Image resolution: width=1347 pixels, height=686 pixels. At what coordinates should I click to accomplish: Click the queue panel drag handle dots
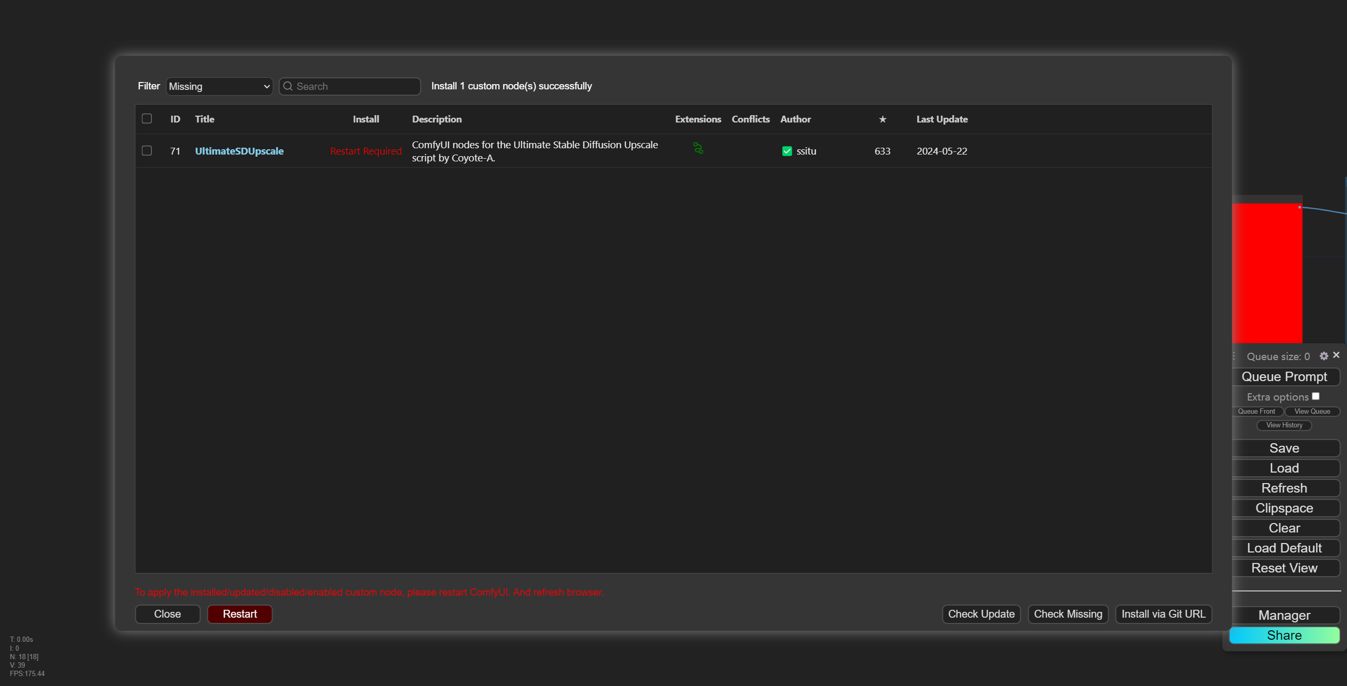(1234, 356)
